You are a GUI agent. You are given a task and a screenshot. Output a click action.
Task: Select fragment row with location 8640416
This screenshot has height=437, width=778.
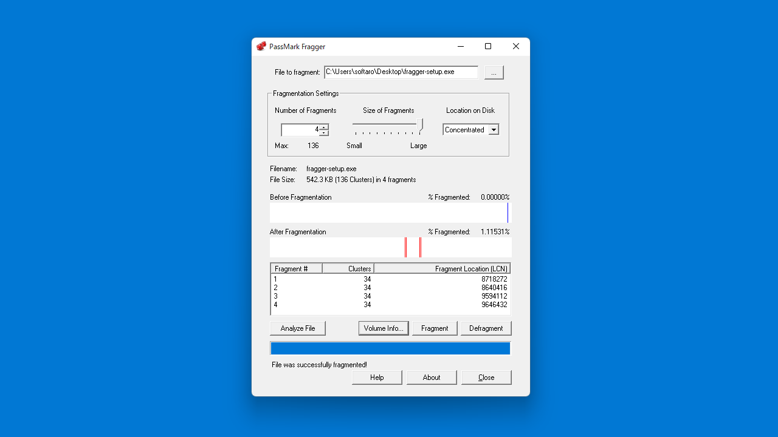tap(390, 288)
